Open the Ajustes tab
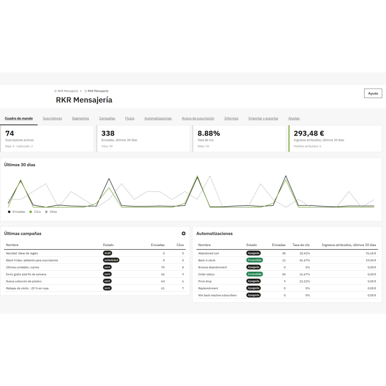This screenshot has height=386, width=386. click(294, 118)
